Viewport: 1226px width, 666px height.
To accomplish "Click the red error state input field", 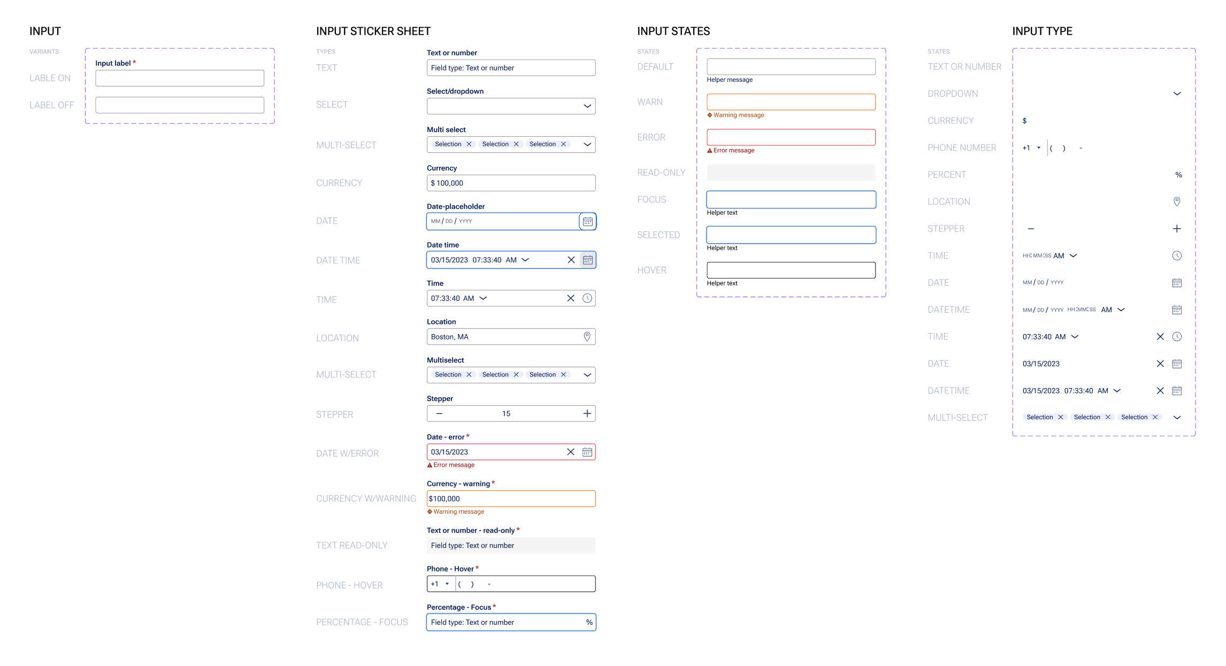I will pos(791,137).
